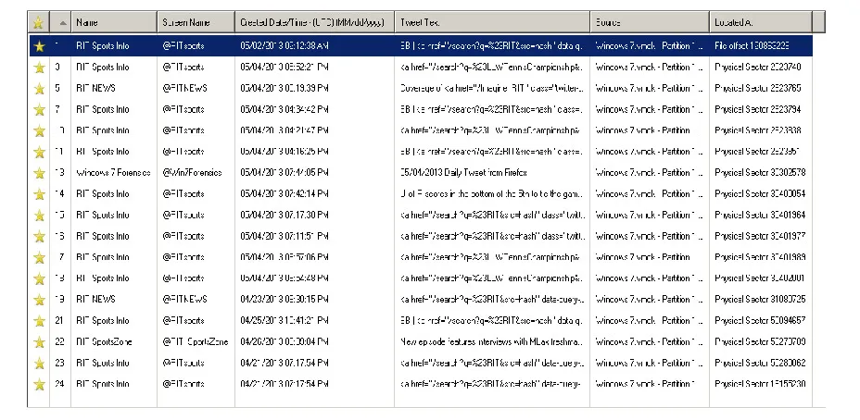Toggle the star on row 10
The height and width of the screenshot is (420, 860).
pos(39,130)
